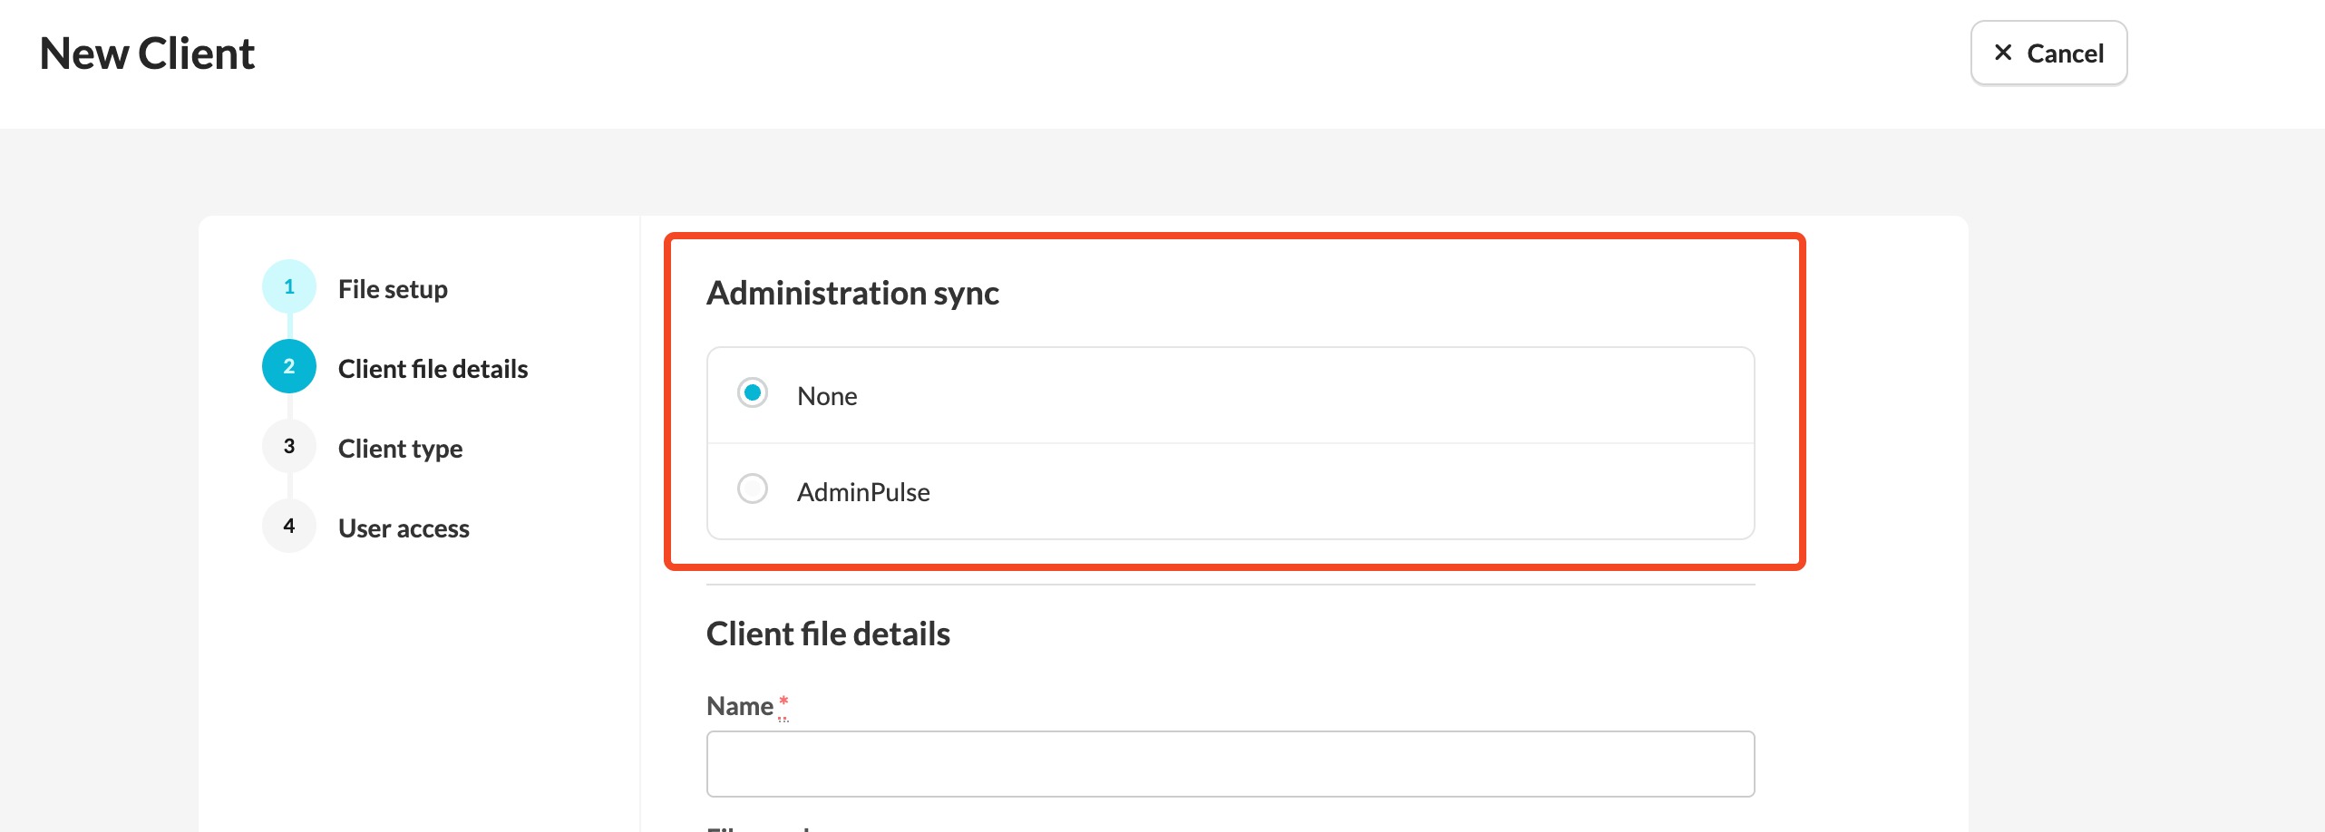2325x832 pixels.
Task: Switch to the Client type step
Action: click(400, 449)
